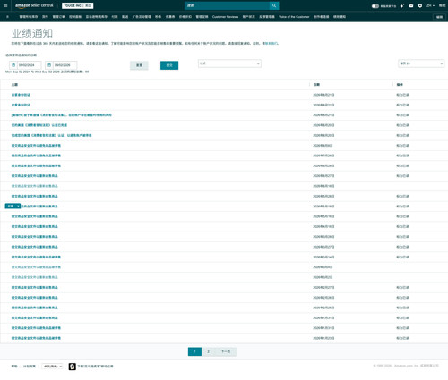This screenshot has width=448, height=380.
Task: Click the bookmark icon in navigation bar
Action: 7,17
